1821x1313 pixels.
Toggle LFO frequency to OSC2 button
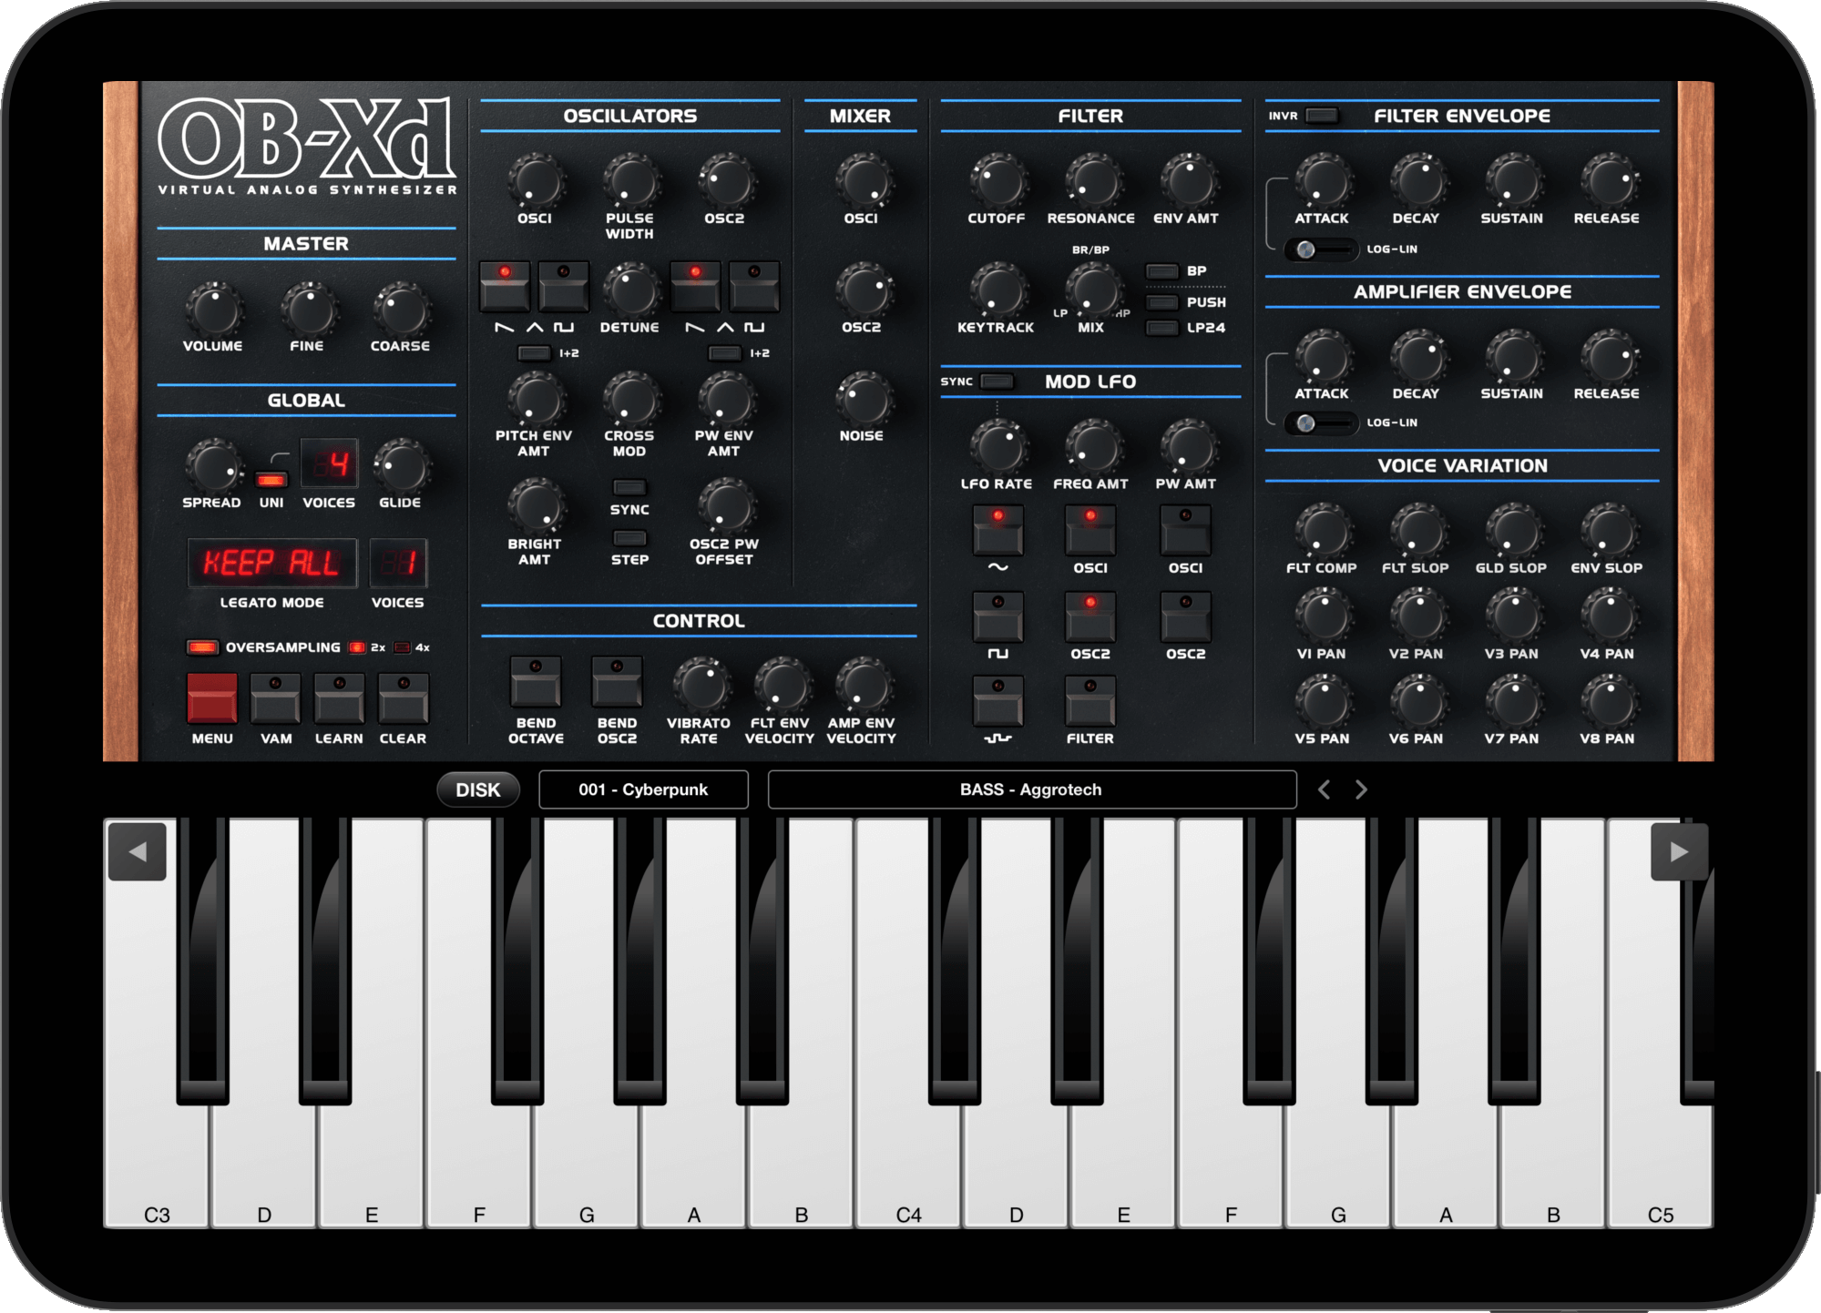pos(1090,616)
